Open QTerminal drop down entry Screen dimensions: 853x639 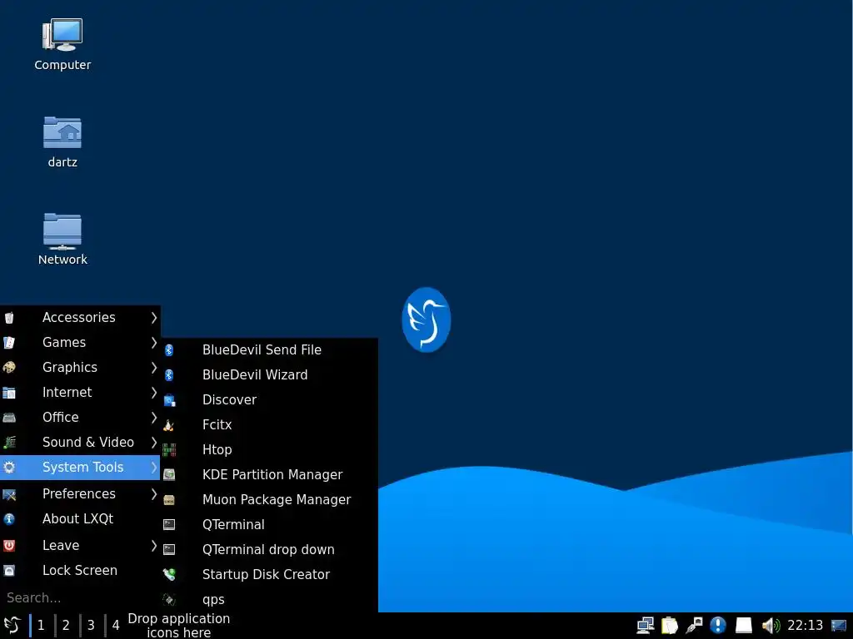click(x=269, y=550)
